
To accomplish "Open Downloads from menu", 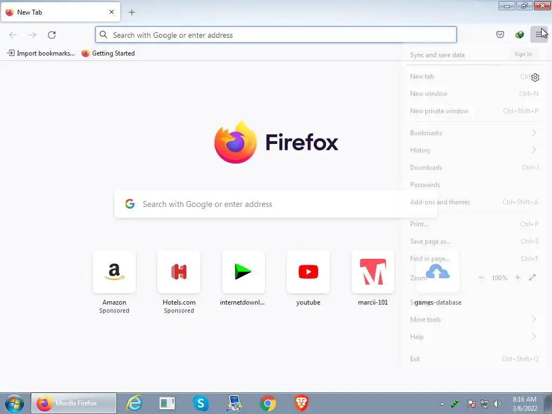I will 474,168.
